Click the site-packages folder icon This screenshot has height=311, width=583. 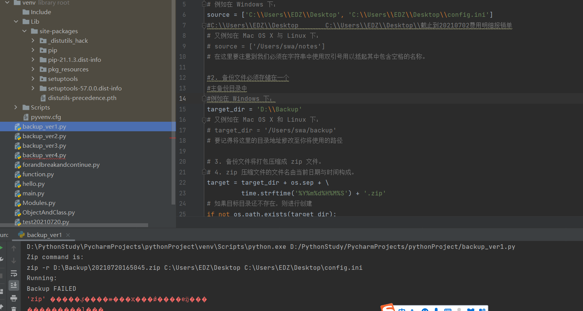[x=34, y=31]
